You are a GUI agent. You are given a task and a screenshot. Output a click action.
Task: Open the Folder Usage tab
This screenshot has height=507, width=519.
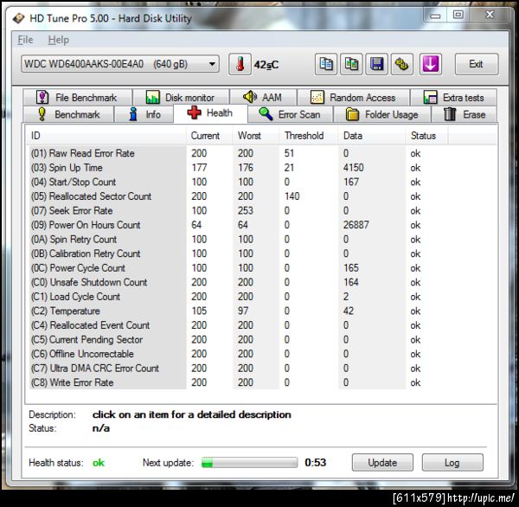point(382,114)
